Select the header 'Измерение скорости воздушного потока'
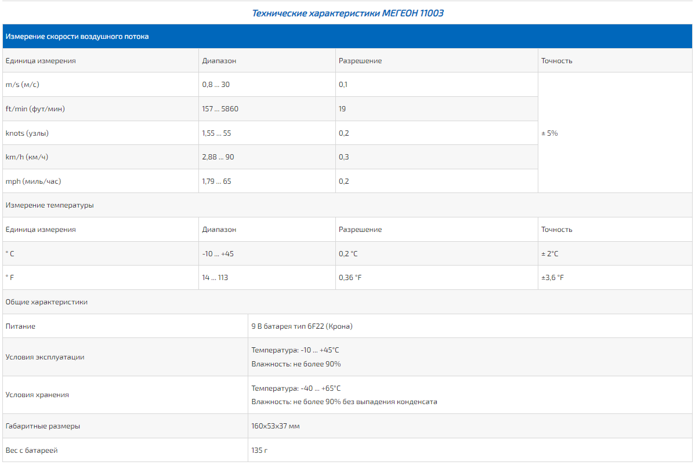Viewport: 695px width, 465px height. click(x=347, y=37)
